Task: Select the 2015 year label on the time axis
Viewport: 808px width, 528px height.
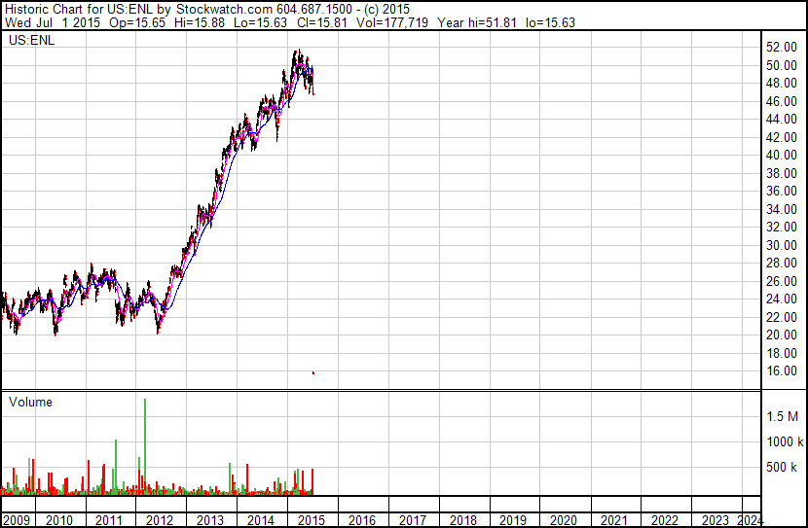Action: click(311, 520)
